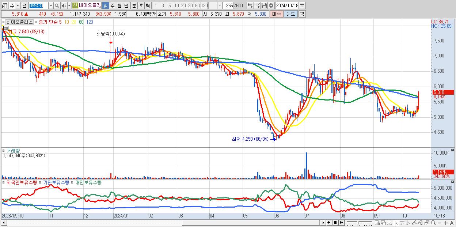Click the dotted trend-line range icon
Viewport: 456px width, 227px height.
coord(389,223)
